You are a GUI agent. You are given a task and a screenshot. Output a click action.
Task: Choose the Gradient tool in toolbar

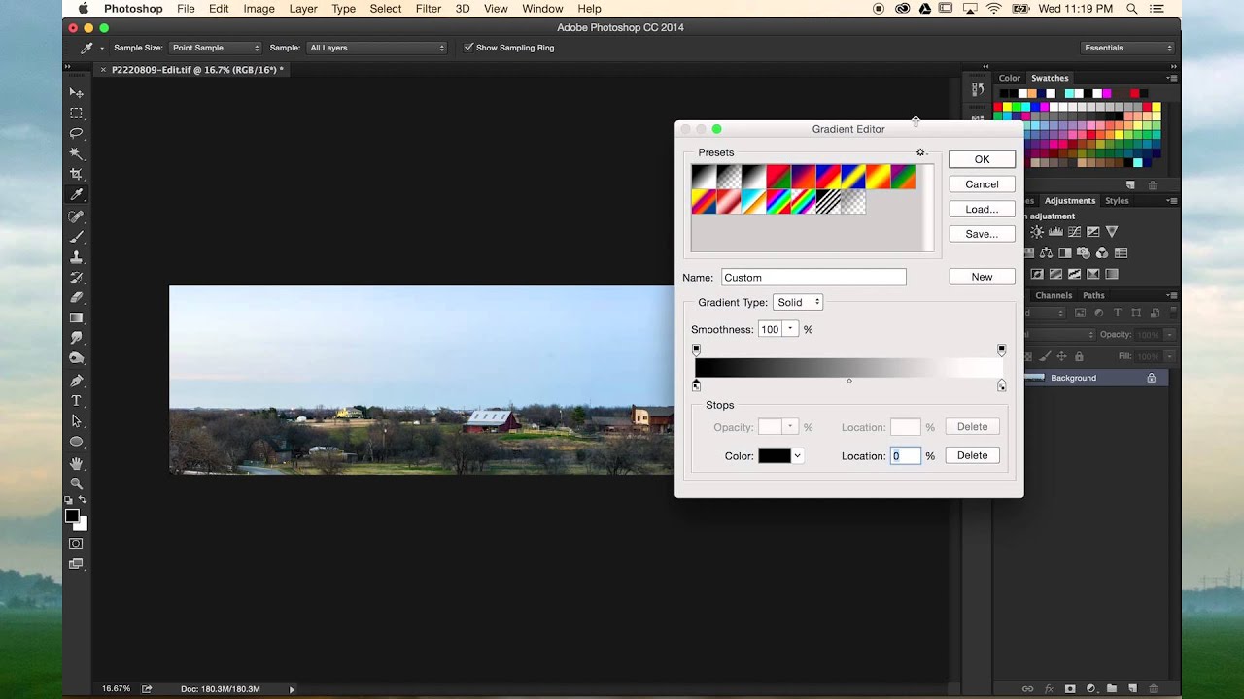(76, 317)
